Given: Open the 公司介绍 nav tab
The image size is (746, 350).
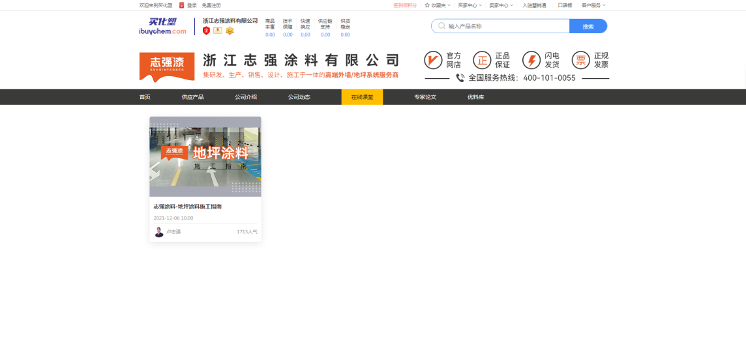Looking at the screenshot, I should (x=245, y=97).
